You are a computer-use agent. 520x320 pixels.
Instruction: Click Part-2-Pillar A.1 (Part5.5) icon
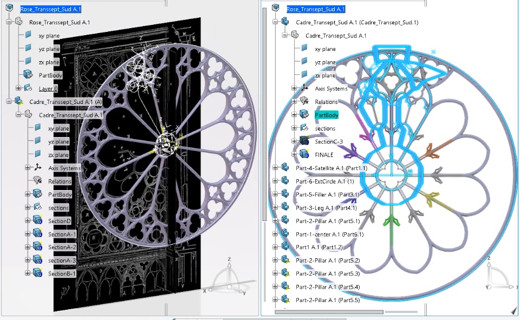pyautogui.click(x=285, y=299)
